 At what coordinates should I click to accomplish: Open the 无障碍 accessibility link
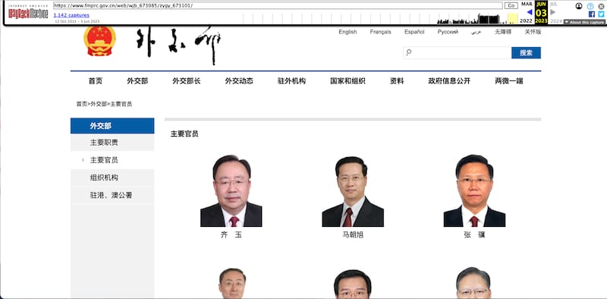coord(503,32)
